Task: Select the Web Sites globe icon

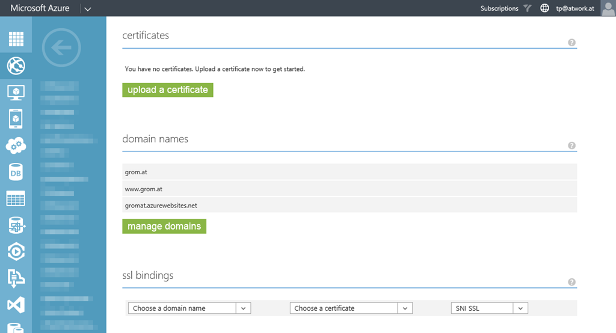Action: 16,66
